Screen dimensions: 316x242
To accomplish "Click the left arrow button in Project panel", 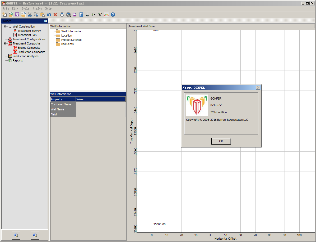I will tap(16, 235).
